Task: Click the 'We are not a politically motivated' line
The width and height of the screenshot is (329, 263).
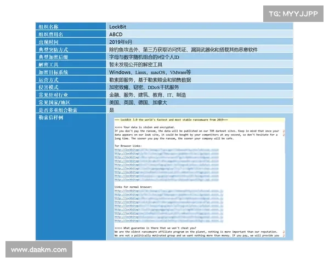Action: pyautogui.click(x=197, y=236)
